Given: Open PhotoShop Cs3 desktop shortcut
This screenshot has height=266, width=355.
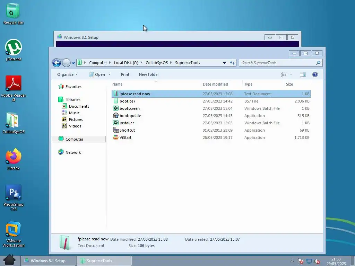Looking at the screenshot, I should [14, 198].
